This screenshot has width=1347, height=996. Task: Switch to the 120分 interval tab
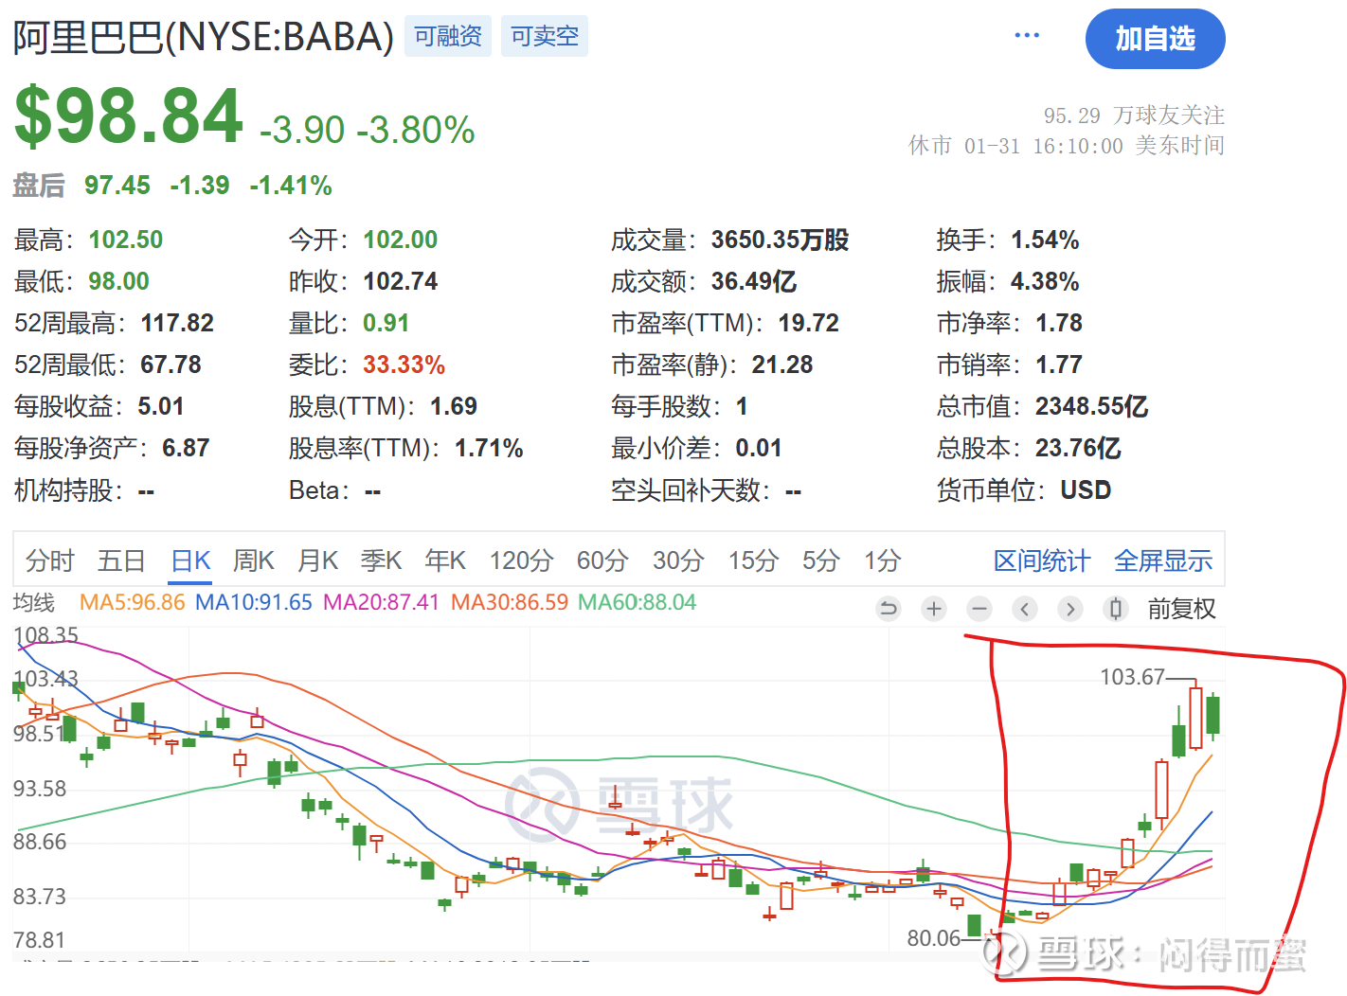[521, 560]
